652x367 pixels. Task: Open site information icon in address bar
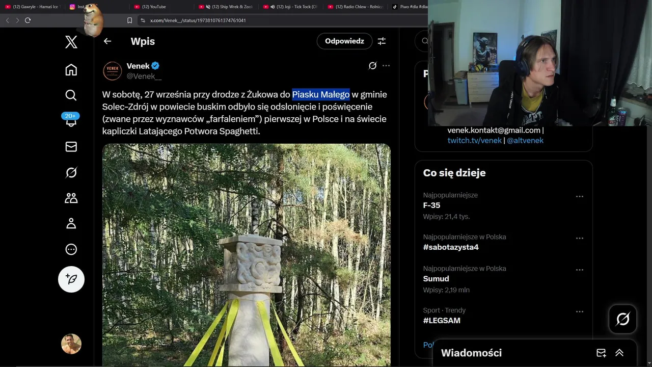click(x=143, y=20)
